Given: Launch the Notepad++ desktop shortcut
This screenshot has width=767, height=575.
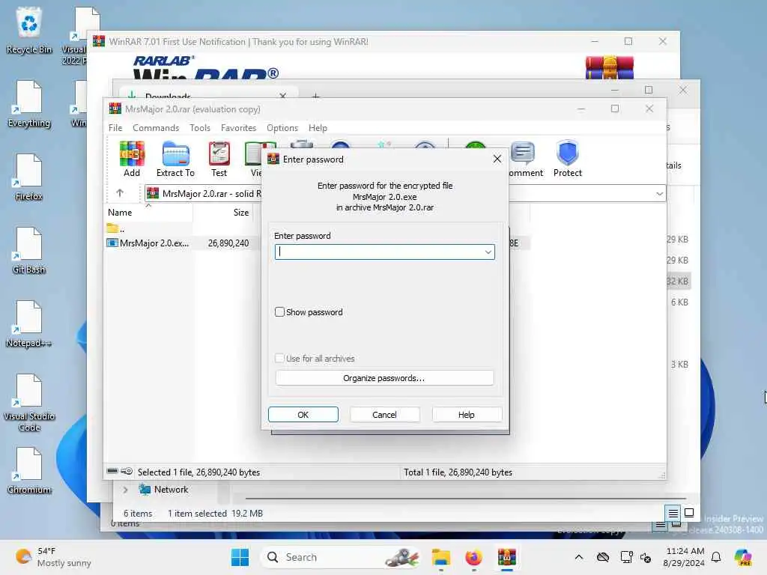Looking at the screenshot, I should (x=29, y=324).
